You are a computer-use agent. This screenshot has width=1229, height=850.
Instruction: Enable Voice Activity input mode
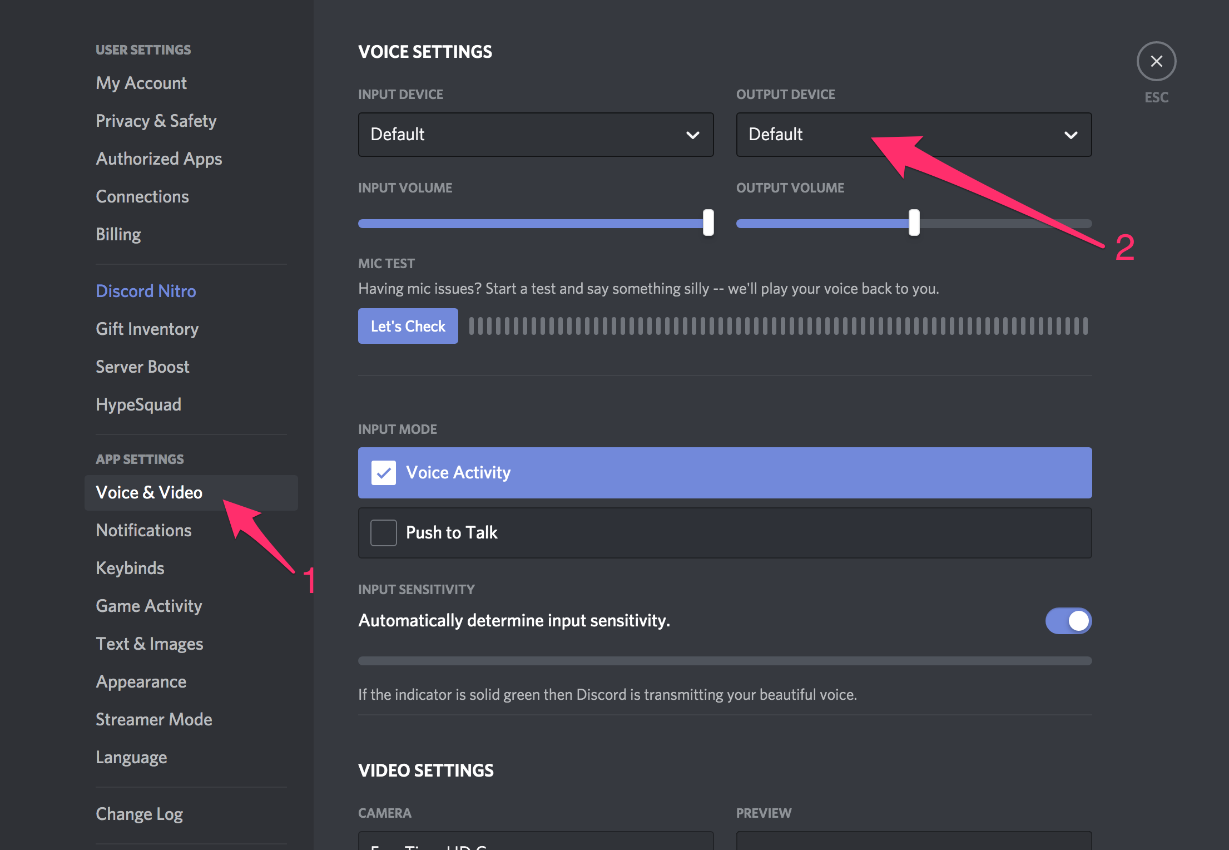tap(383, 472)
